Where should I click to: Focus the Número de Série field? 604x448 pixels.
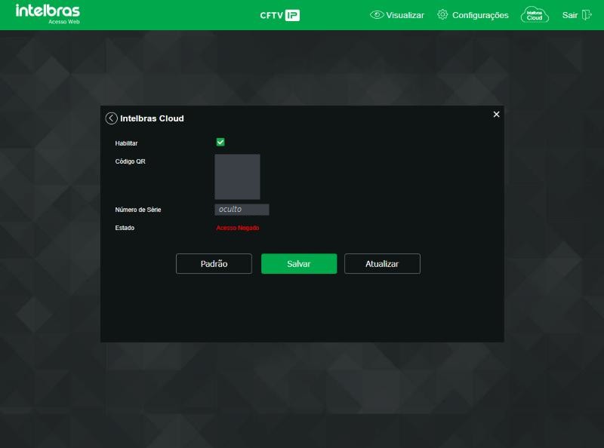click(242, 210)
